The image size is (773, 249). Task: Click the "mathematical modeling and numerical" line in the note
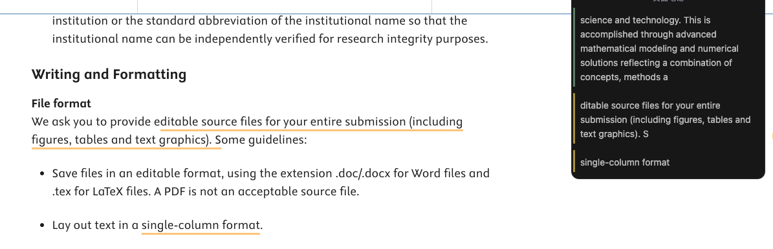pos(659,49)
